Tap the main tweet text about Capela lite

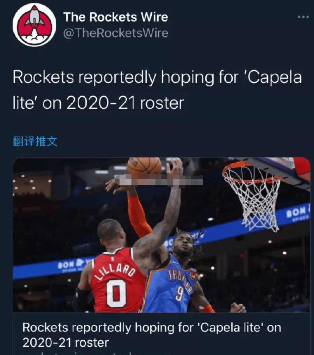point(157,90)
